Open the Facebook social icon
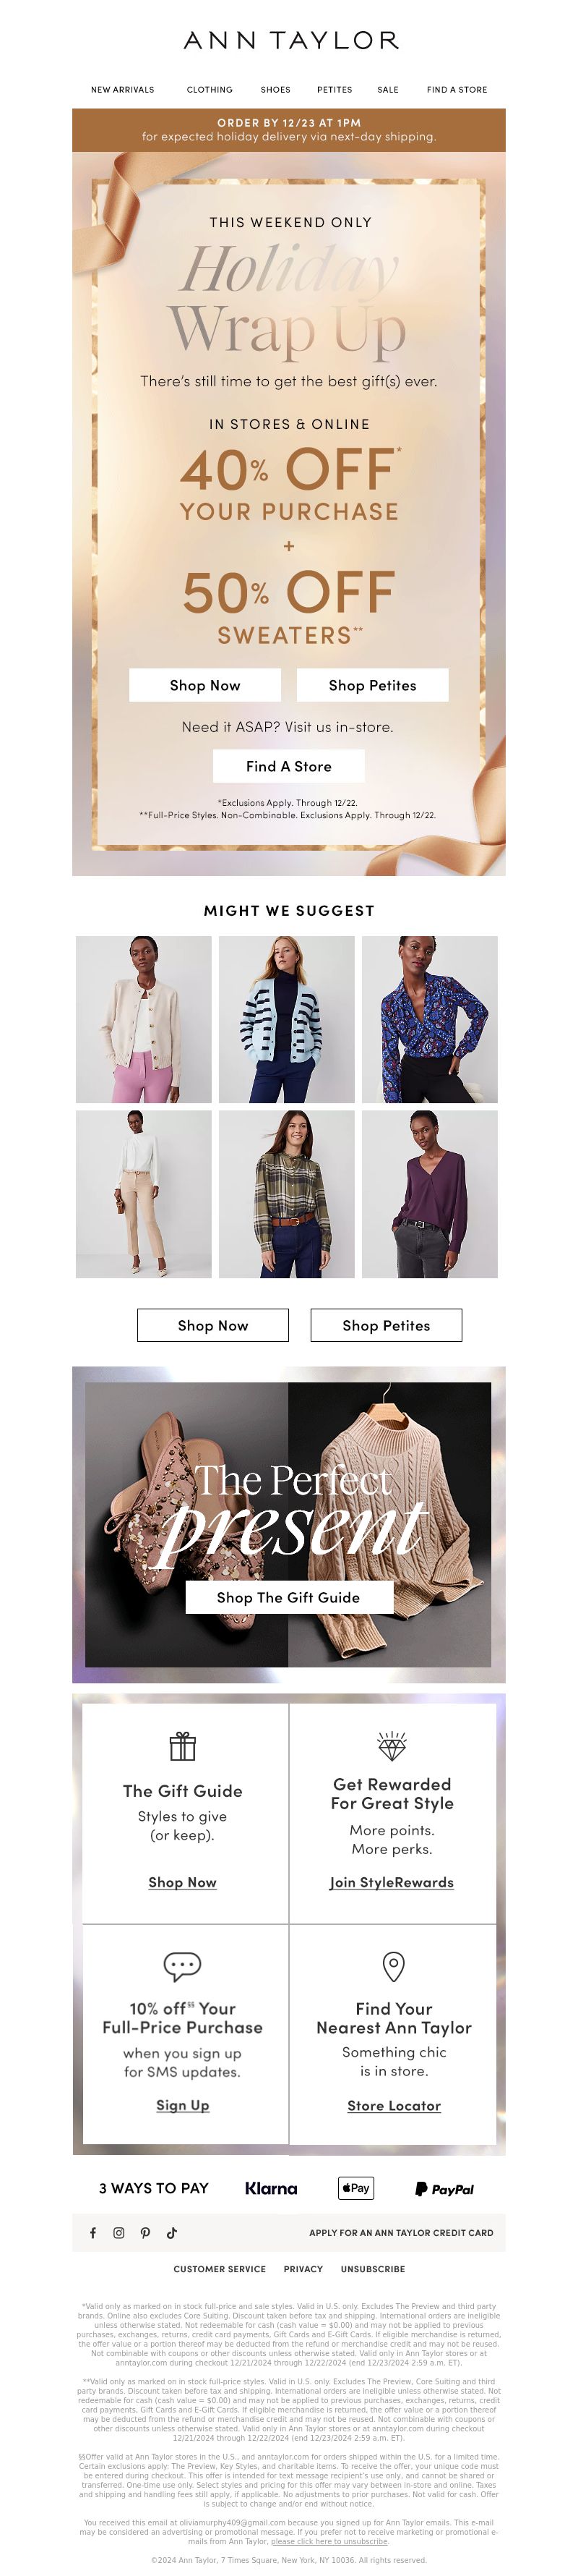 tap(92, 2232)
